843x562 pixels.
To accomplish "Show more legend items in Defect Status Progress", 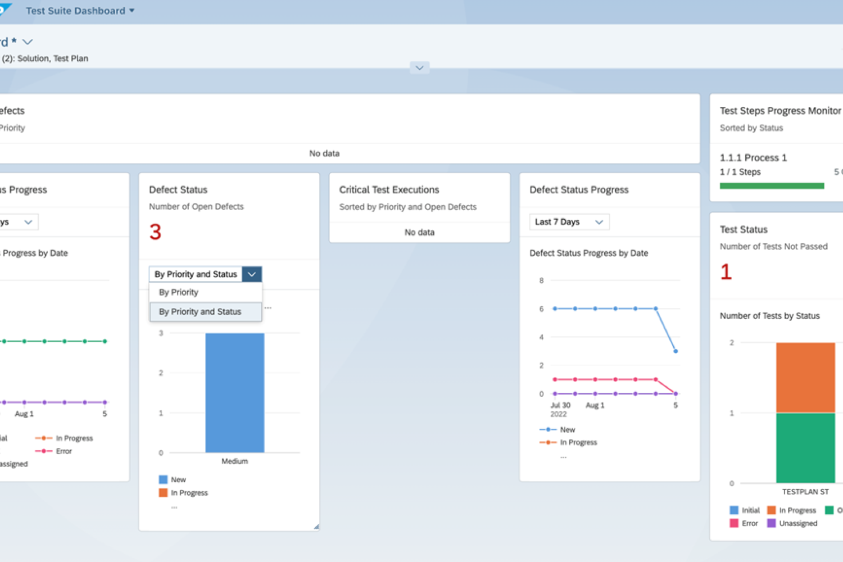I will pos(563,456).
